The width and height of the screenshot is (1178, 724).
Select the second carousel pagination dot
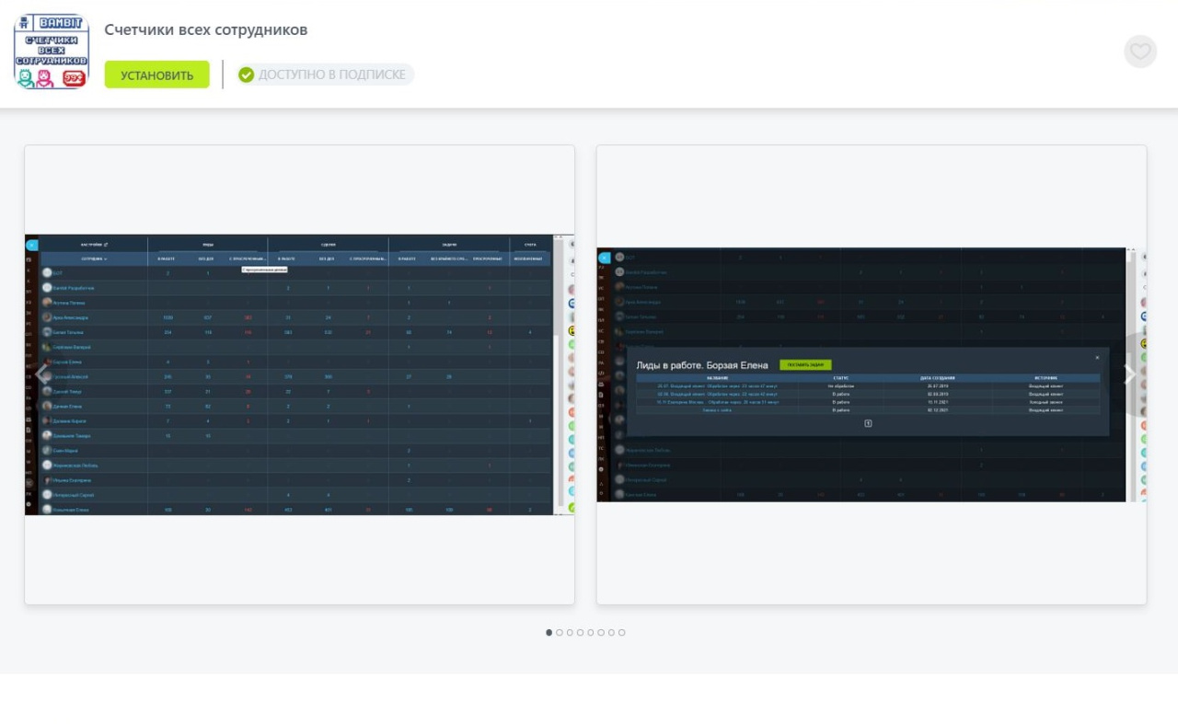(560, 633)
